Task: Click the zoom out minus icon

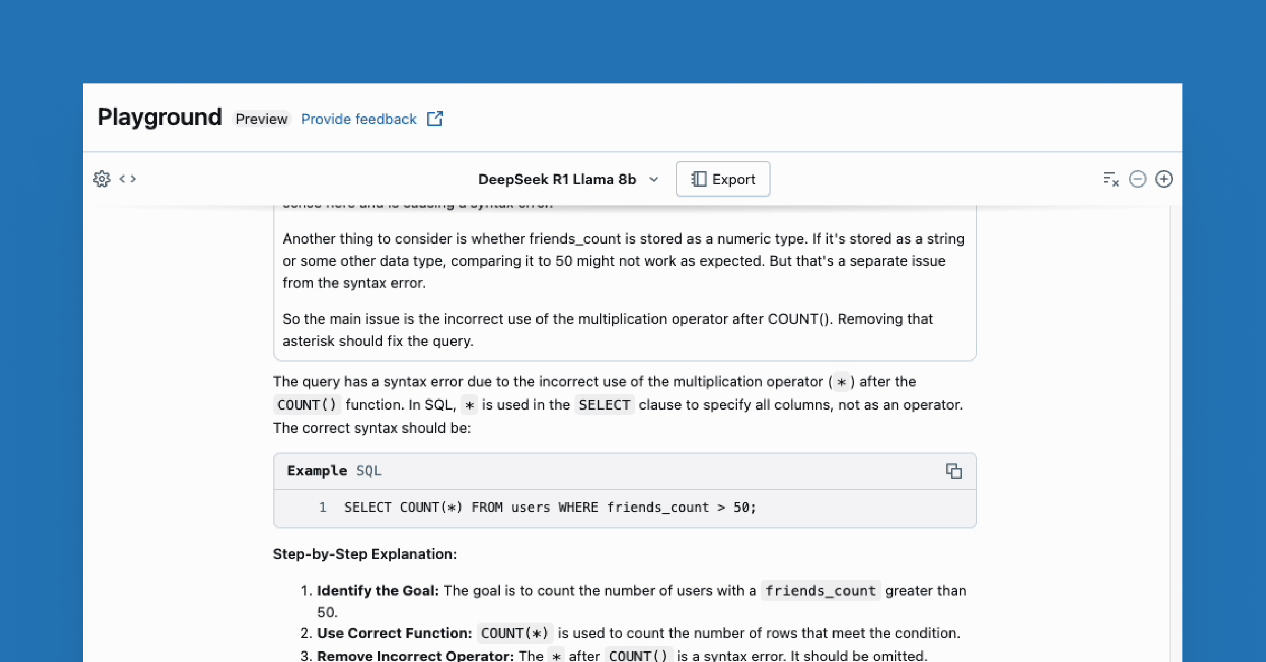Action: (1137, 178)
